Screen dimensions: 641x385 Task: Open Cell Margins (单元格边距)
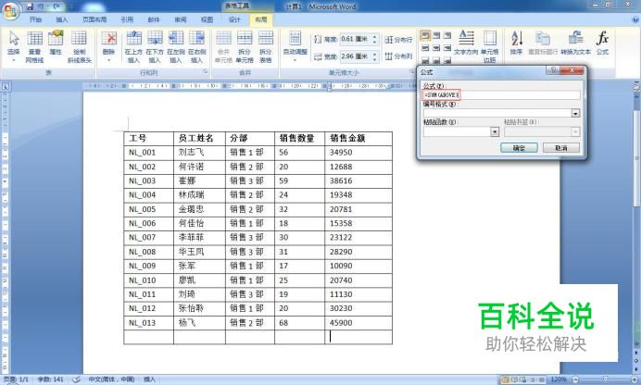[489, 45]
